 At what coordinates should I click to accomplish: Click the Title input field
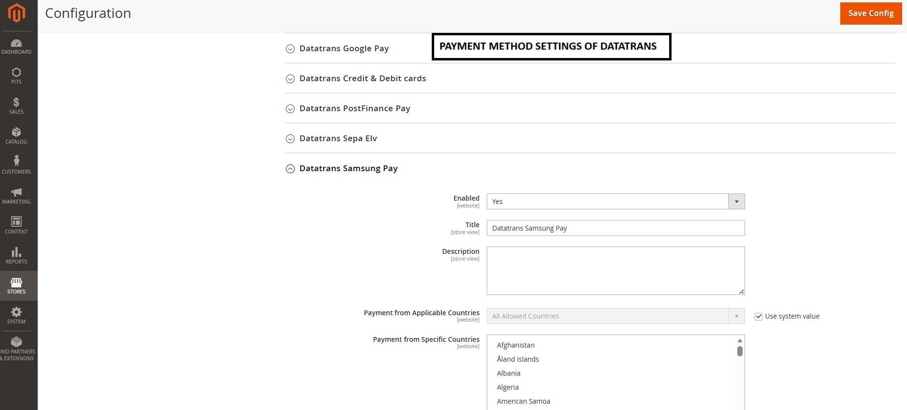(x=615, y=228)
